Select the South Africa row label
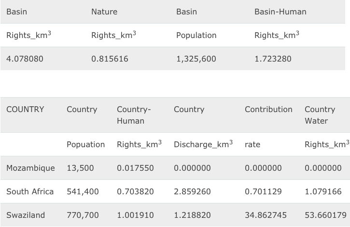This screenshot has width=350, height=227. [x=30, y=191]
